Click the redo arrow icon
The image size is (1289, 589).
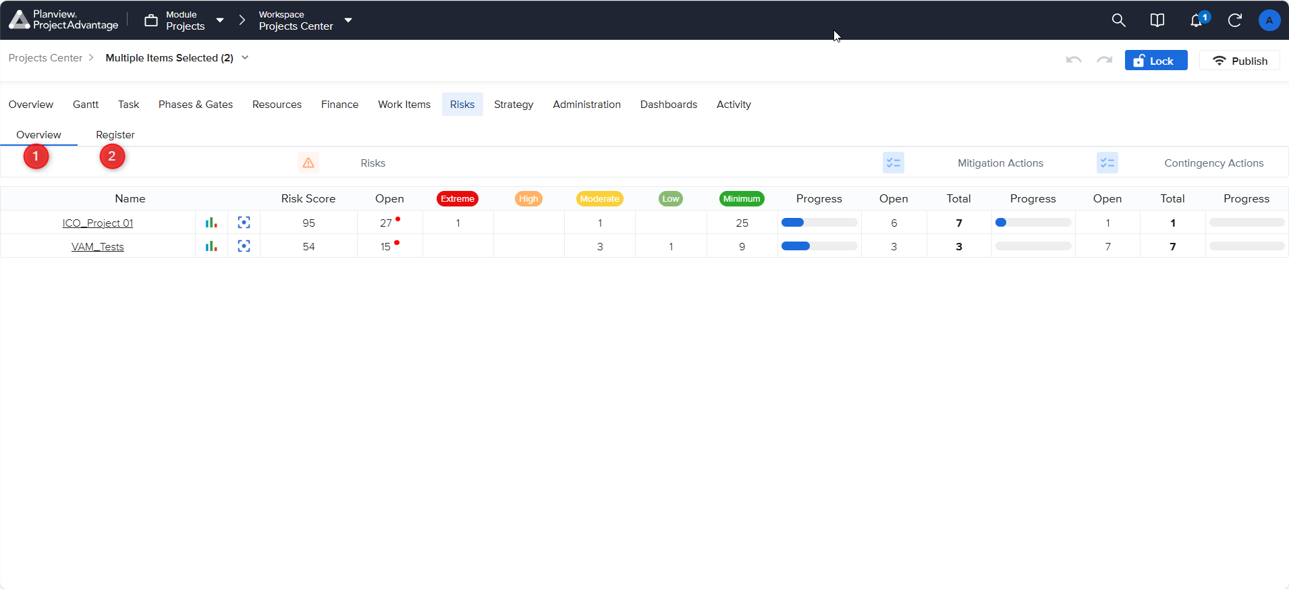click(1104, 61)
